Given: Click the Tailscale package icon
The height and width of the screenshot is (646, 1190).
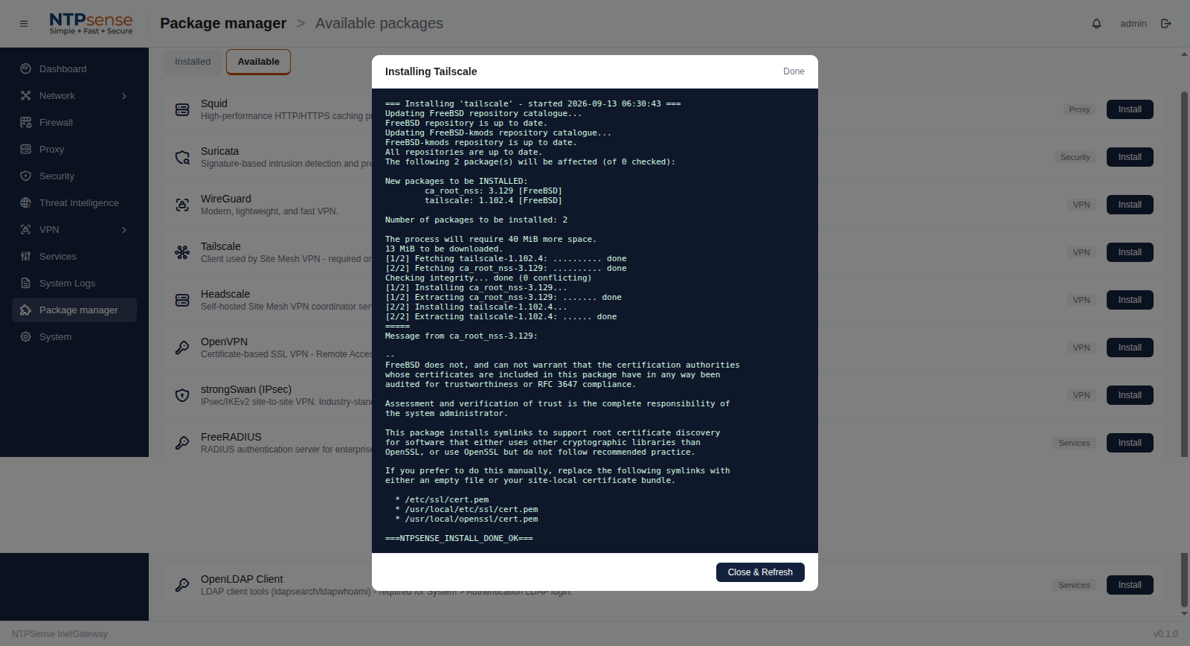Looking at the screenshot, I should click(x=182, y=252).
